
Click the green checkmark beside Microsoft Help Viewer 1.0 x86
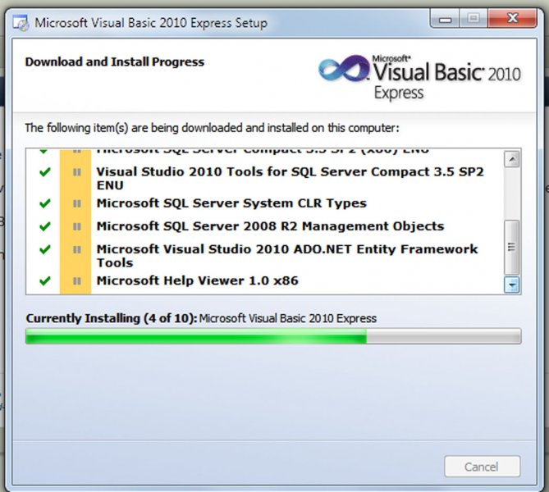point(45,280)
